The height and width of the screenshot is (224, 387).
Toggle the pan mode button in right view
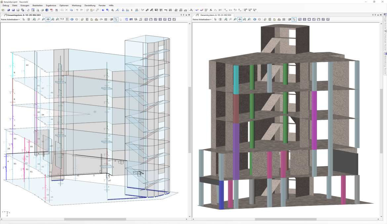coord(240,20)
